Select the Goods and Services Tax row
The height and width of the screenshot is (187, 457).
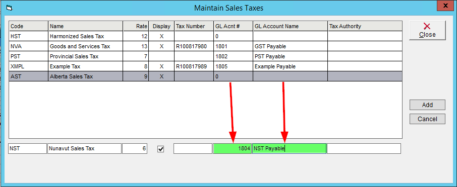205,46
